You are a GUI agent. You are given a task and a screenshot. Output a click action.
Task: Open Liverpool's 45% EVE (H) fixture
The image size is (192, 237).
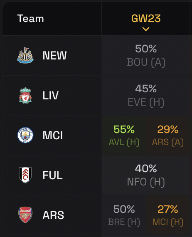tap(146, 95)
